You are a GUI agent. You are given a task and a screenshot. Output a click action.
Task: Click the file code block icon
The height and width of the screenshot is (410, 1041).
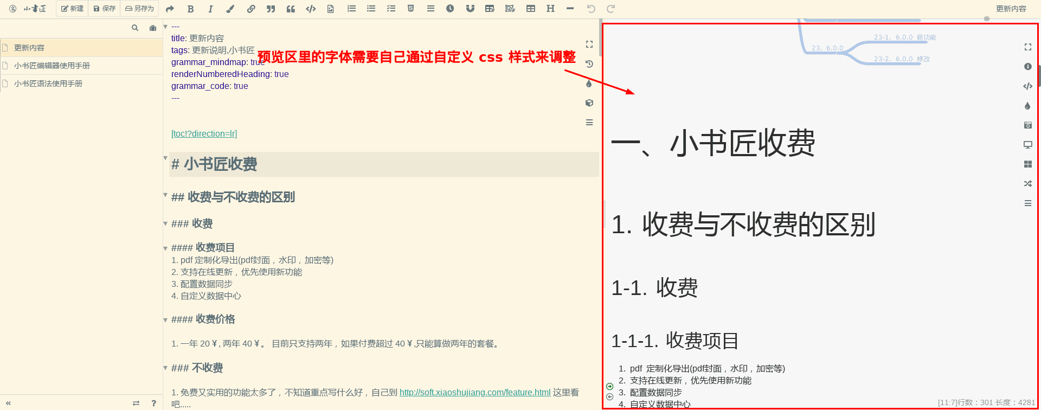(331, 9)
